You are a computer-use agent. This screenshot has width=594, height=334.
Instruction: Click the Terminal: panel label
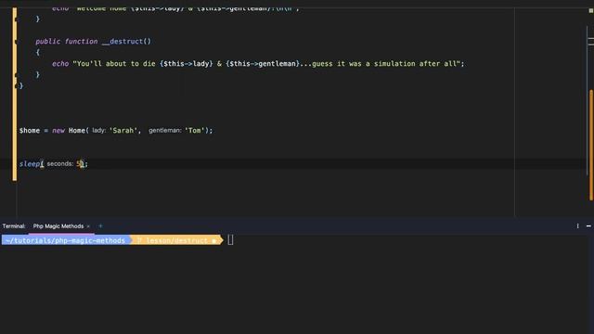click(x=14, y=226)
